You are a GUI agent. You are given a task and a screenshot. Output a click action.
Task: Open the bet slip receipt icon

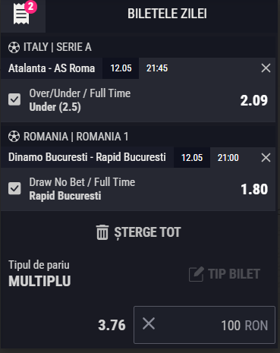tap(21, 14)
